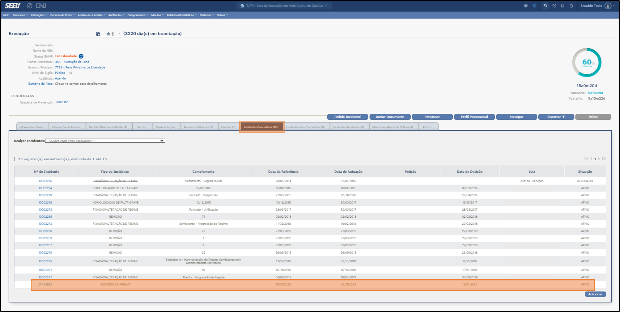Open incident number 10002276

coord(45,181)
